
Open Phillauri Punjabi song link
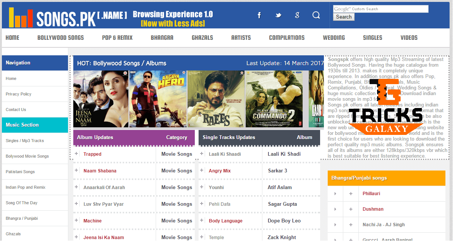tap(371, 194)
